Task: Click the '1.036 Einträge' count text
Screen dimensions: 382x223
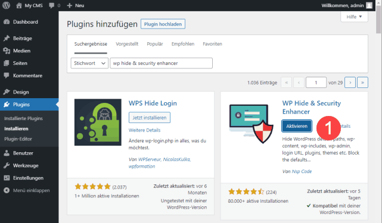Action: click(x=262, y=83)
